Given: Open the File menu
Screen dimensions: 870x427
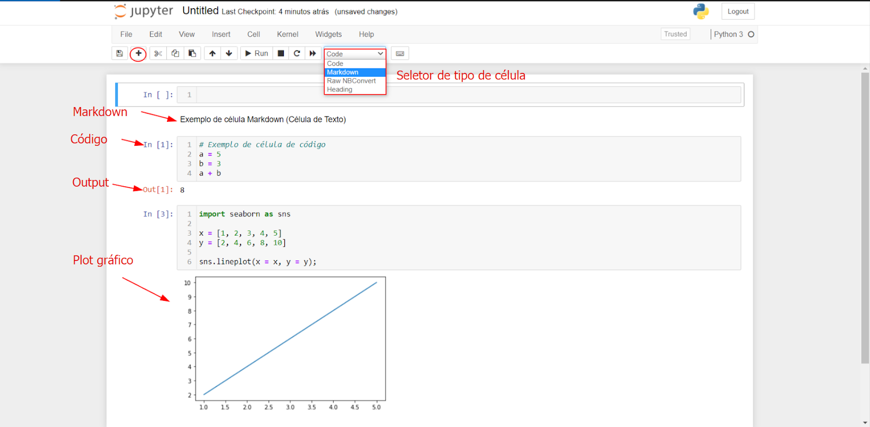Looking at the screenshot, I should (x=126, y=34).
